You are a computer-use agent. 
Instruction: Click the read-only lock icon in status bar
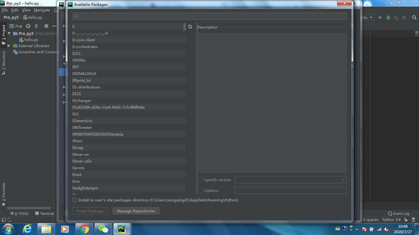406,219
